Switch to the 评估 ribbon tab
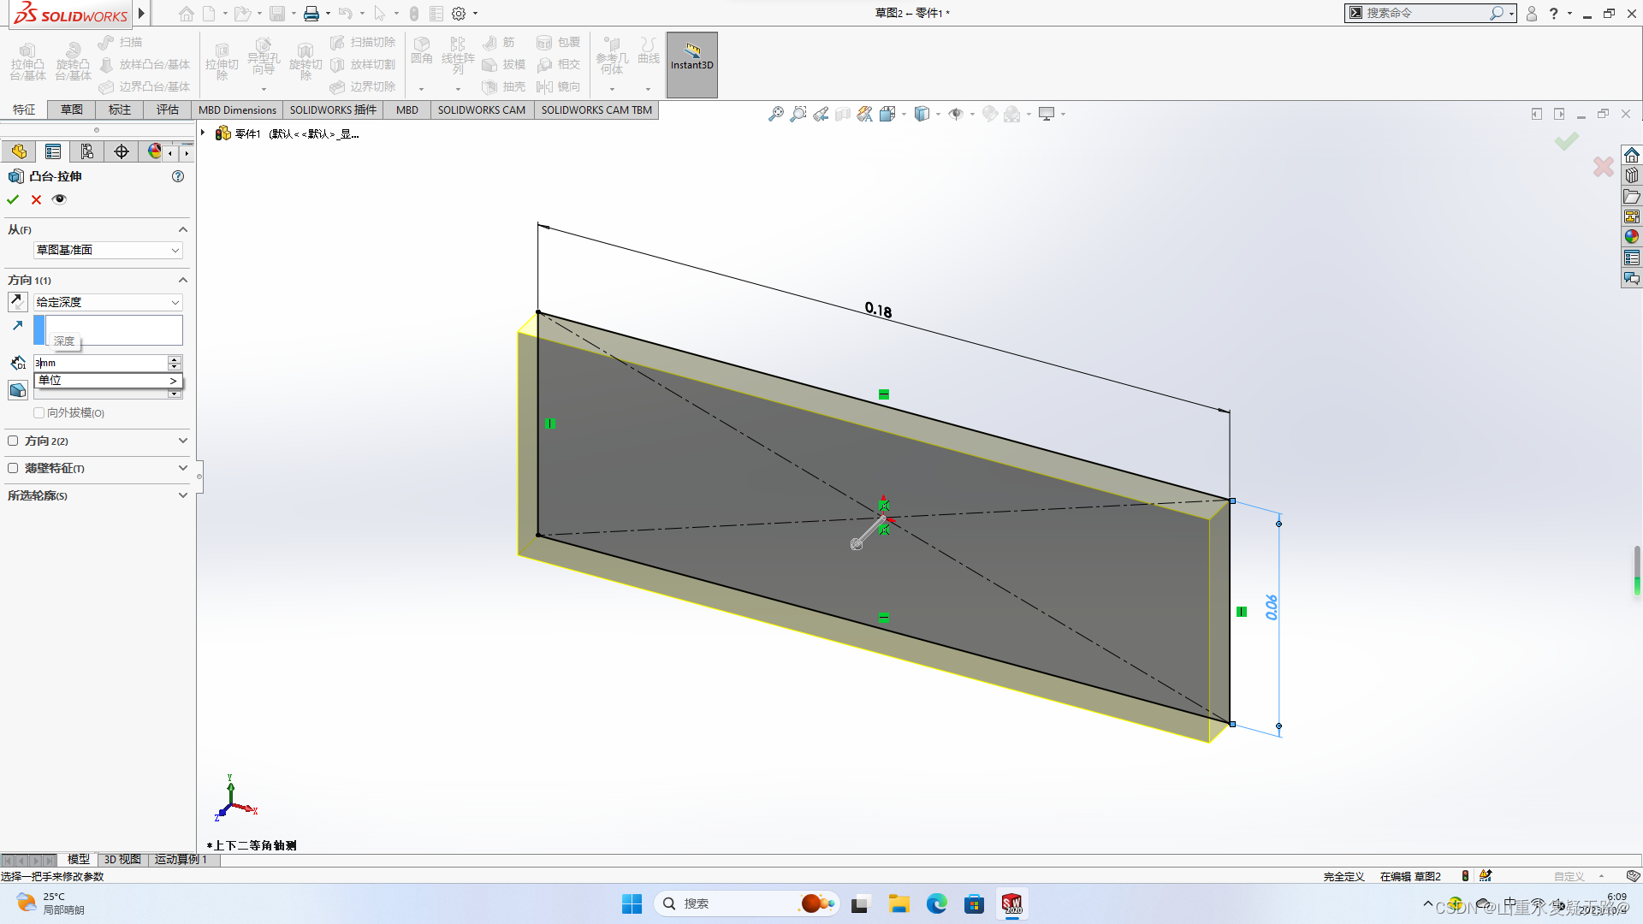 [x=168, y=110]
